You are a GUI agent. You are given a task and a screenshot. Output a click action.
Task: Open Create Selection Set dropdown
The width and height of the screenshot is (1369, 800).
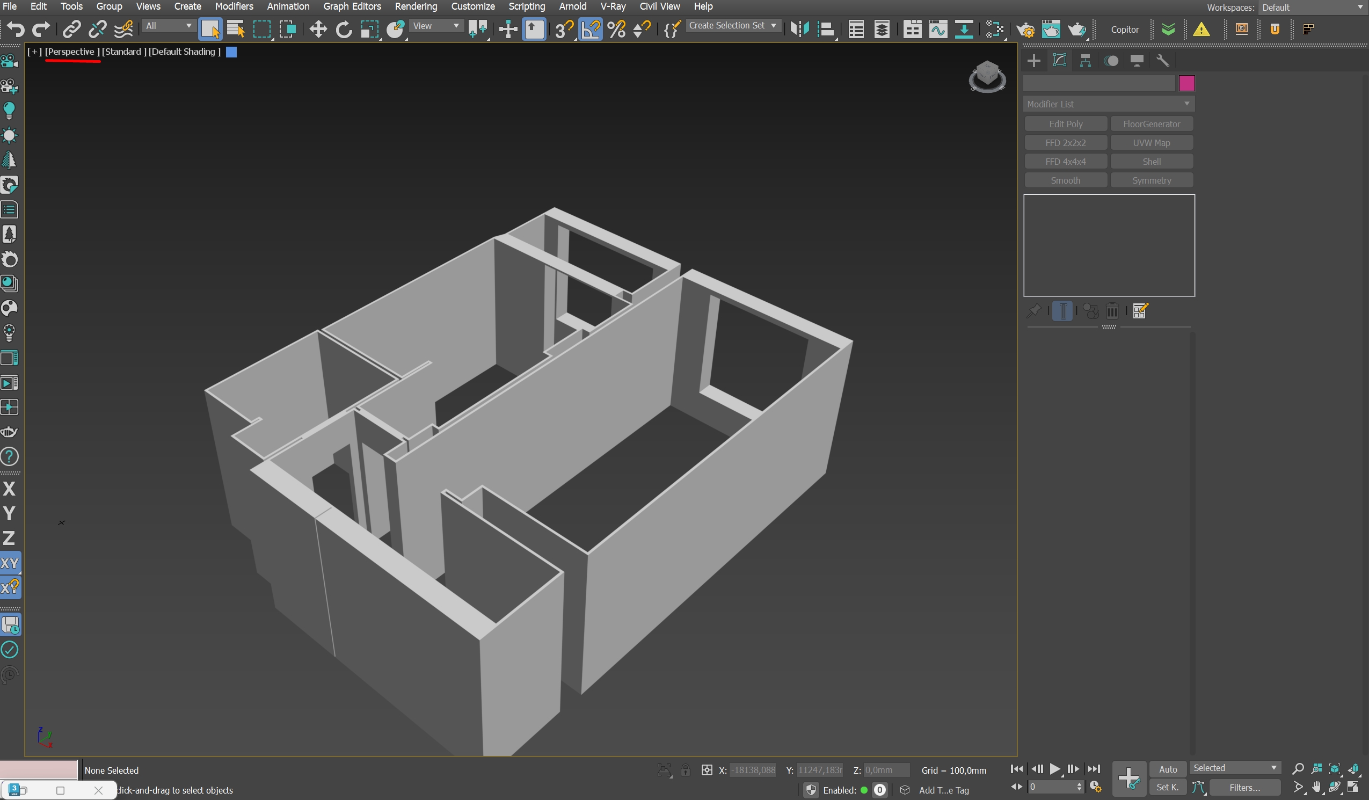(x=732, y=26)
